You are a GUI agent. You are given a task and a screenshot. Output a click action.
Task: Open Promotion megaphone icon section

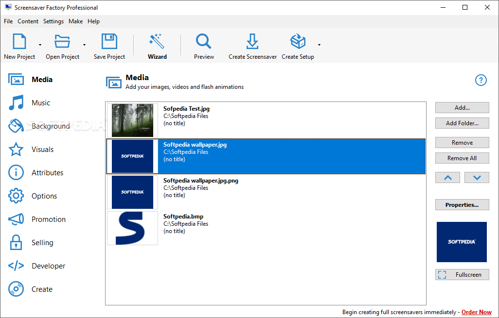[x=16, y=219]
